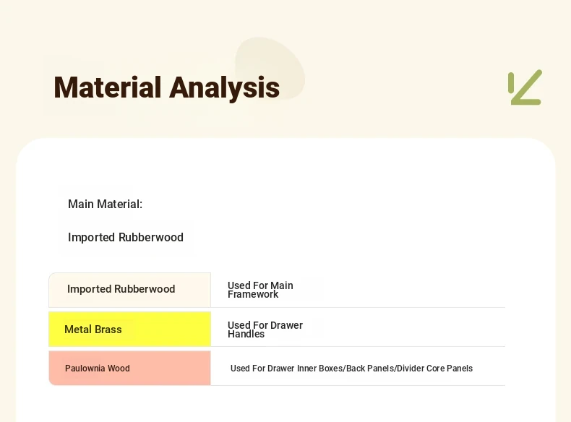This screenshot has width=571, height=422.
Task: Click the yellow Metal Brass cell
Action: pos(129,330)
